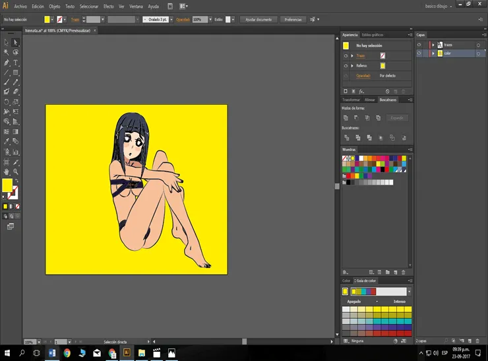Open the Efecto menu
Viewport: 488px width, 361px height.
[x=109, y=6]
